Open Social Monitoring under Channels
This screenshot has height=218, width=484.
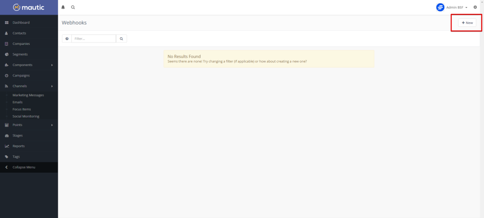click(26, 116)
